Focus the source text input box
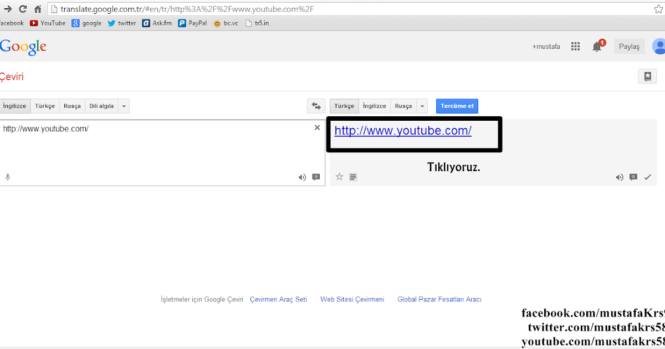Image resolution: width=665 pixels, height=349 pixels. coord(162,152)
